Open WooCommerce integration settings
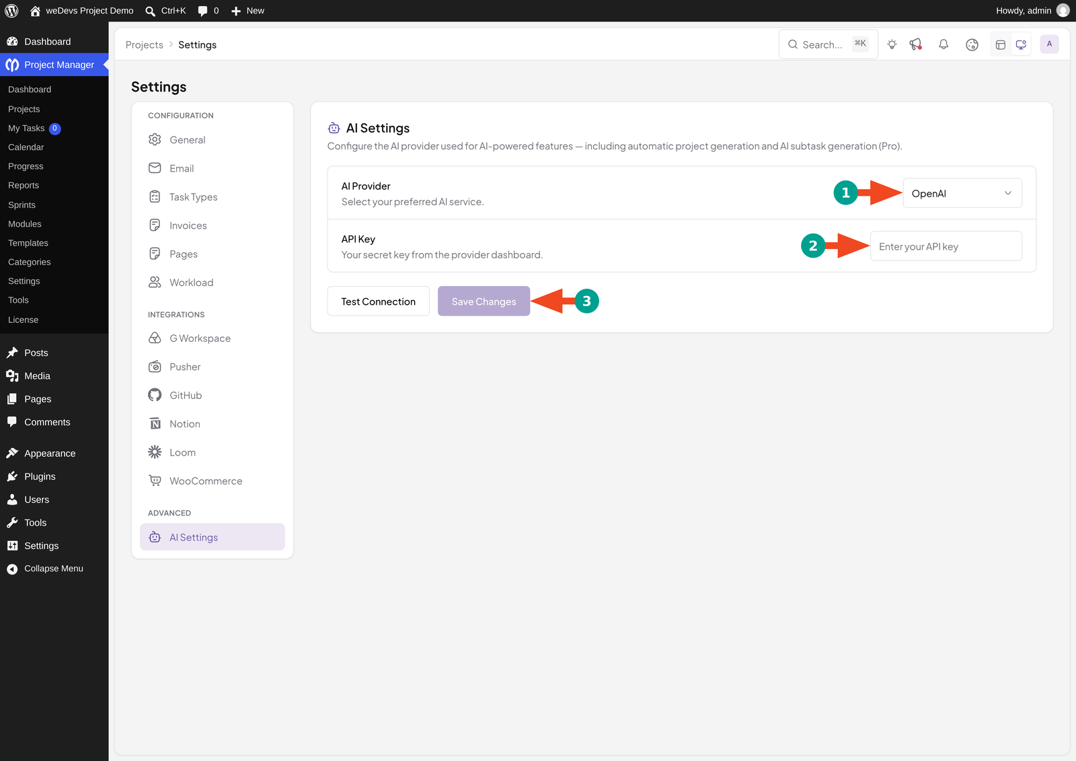The image size is (1076, 761). pos(212,481)
